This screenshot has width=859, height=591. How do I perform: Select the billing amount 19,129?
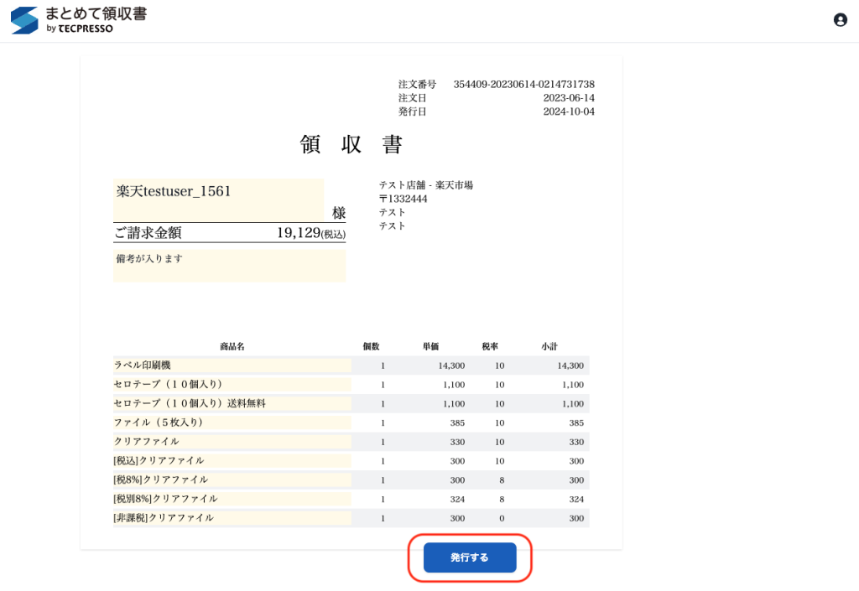(x=298, y=233)
